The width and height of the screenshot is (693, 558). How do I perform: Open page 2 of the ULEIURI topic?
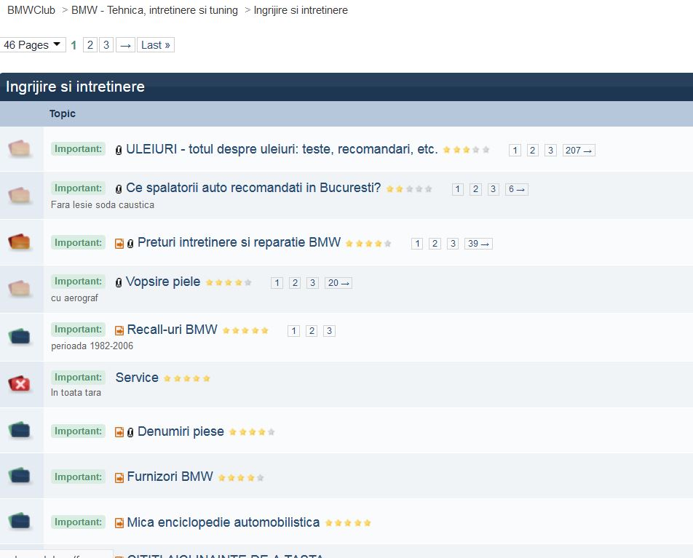coord(533,150)
